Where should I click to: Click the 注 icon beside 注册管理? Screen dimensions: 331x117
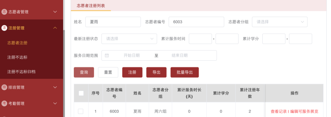tap(4, 28)
